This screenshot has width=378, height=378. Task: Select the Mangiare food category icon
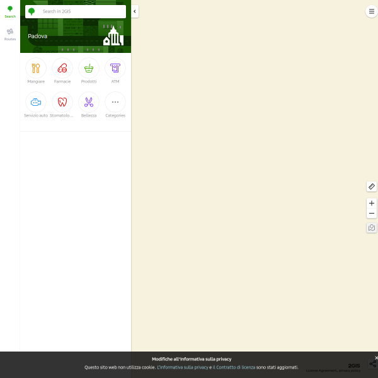click(x=36, y=68)
